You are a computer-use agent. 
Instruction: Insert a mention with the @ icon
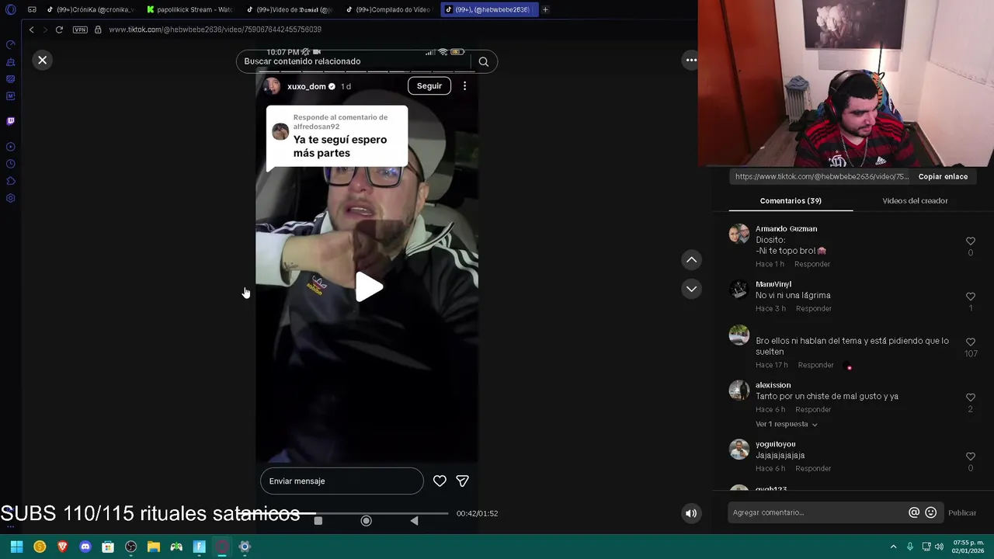914,512
